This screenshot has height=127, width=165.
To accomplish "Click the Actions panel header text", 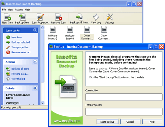I will [10, 62].
